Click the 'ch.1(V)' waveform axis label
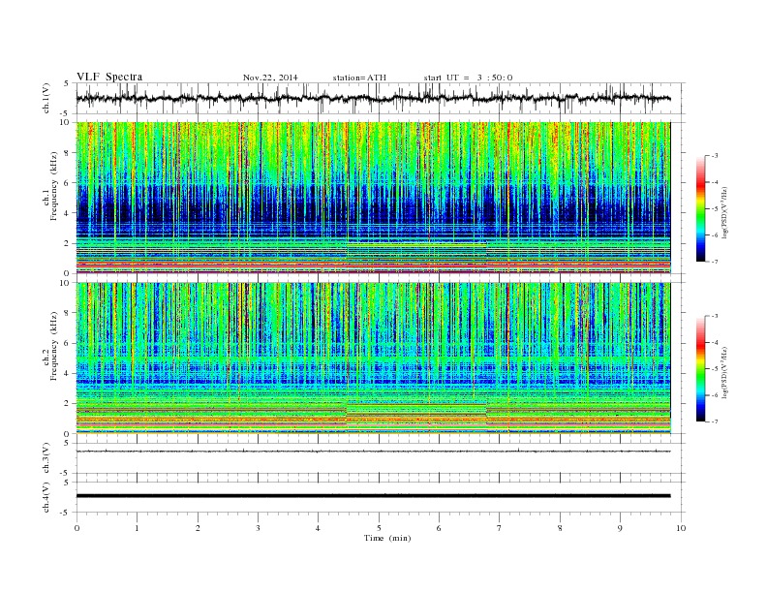This screenshot has height=593, width=767. (x=46, y=99)
